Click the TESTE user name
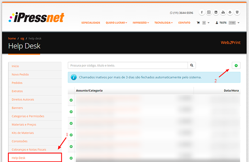249x162 pixels. [223, 23]
